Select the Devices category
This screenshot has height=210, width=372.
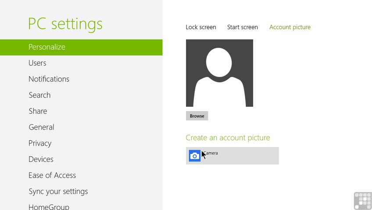41,159
